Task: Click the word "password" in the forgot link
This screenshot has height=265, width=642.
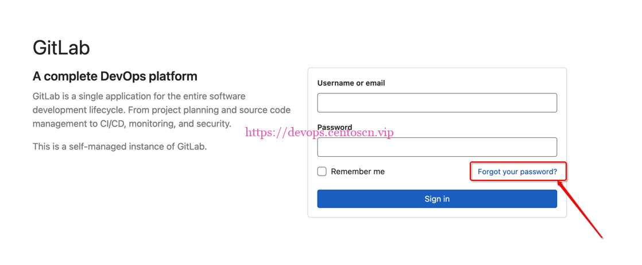Action: coord(536,172)
